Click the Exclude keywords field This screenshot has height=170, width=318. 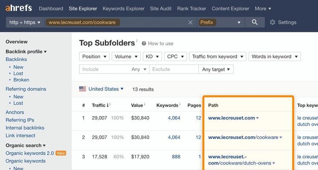click(x=174, y=69)
